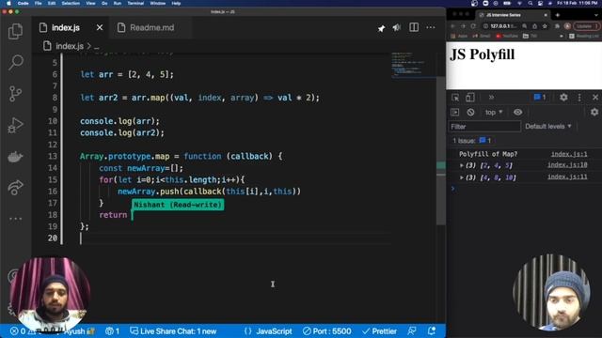Screen dimensions: 602x338
Task: Open the top JavaScript context dropdown
Action: pos(494,113)
